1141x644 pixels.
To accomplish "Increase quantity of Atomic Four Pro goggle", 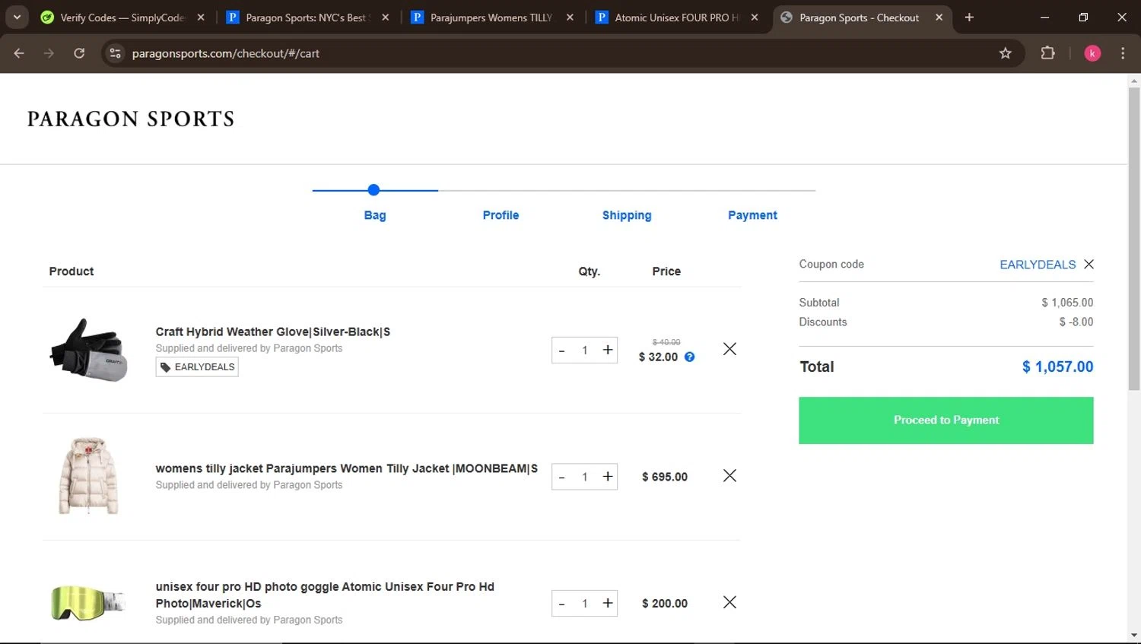I will click(x=607, y=603).
